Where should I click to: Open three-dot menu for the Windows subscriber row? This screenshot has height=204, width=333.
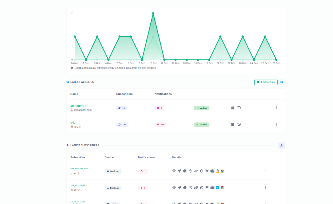[x=266, y=188]
